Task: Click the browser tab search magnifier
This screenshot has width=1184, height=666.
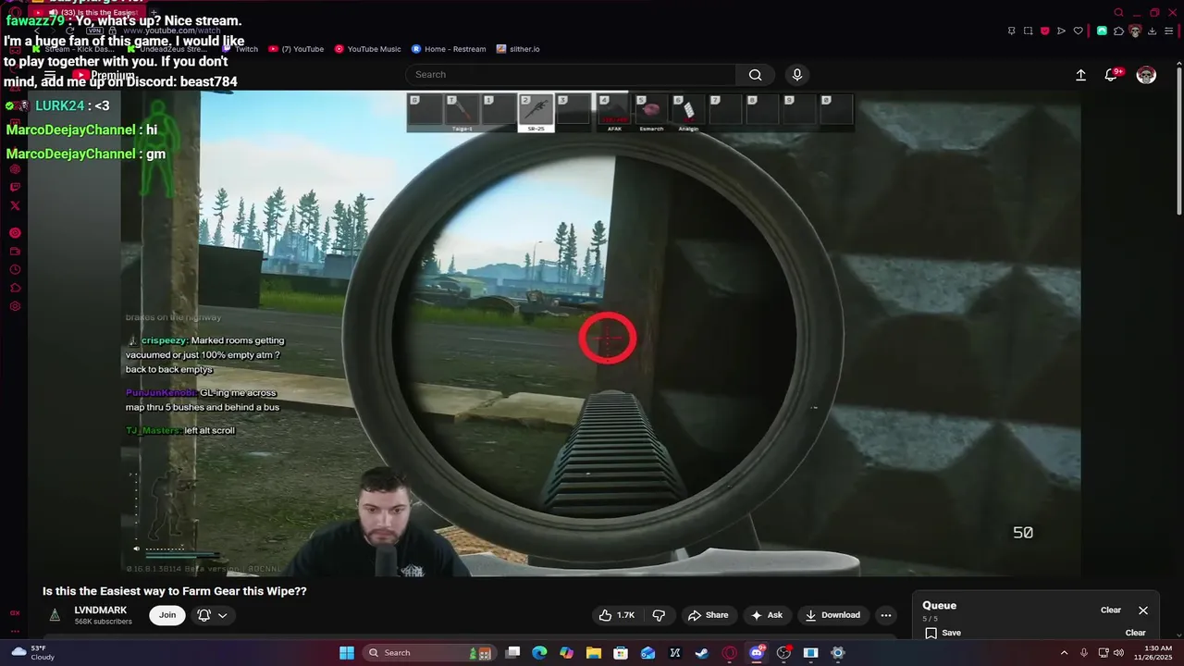Action: (x=1118, y=13)
